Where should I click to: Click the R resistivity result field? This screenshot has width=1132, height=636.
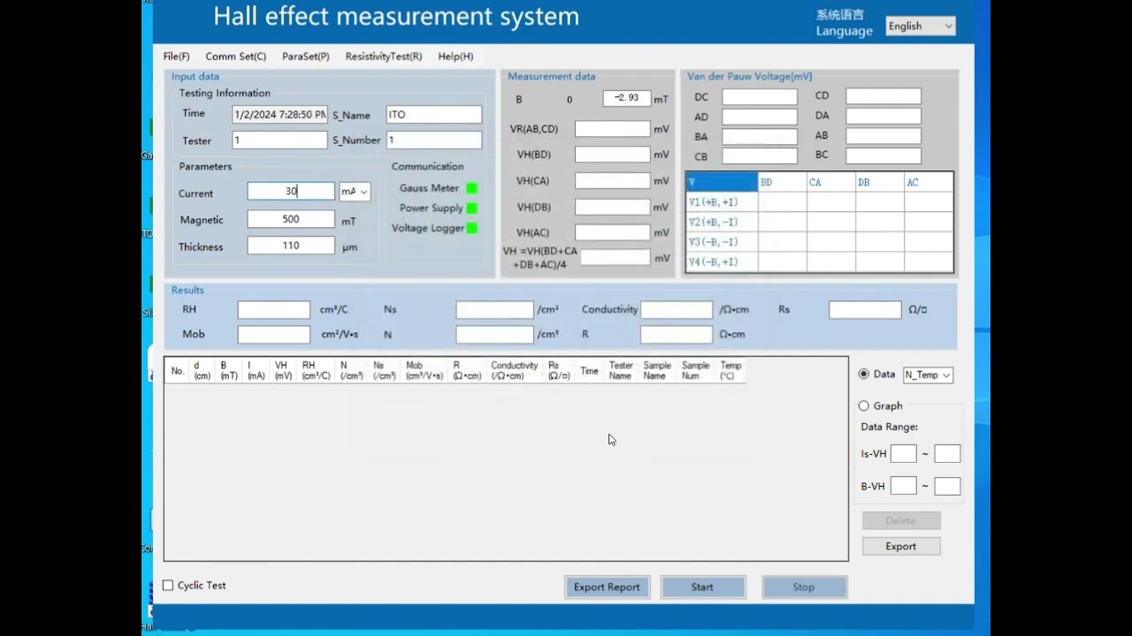(677, 335)
